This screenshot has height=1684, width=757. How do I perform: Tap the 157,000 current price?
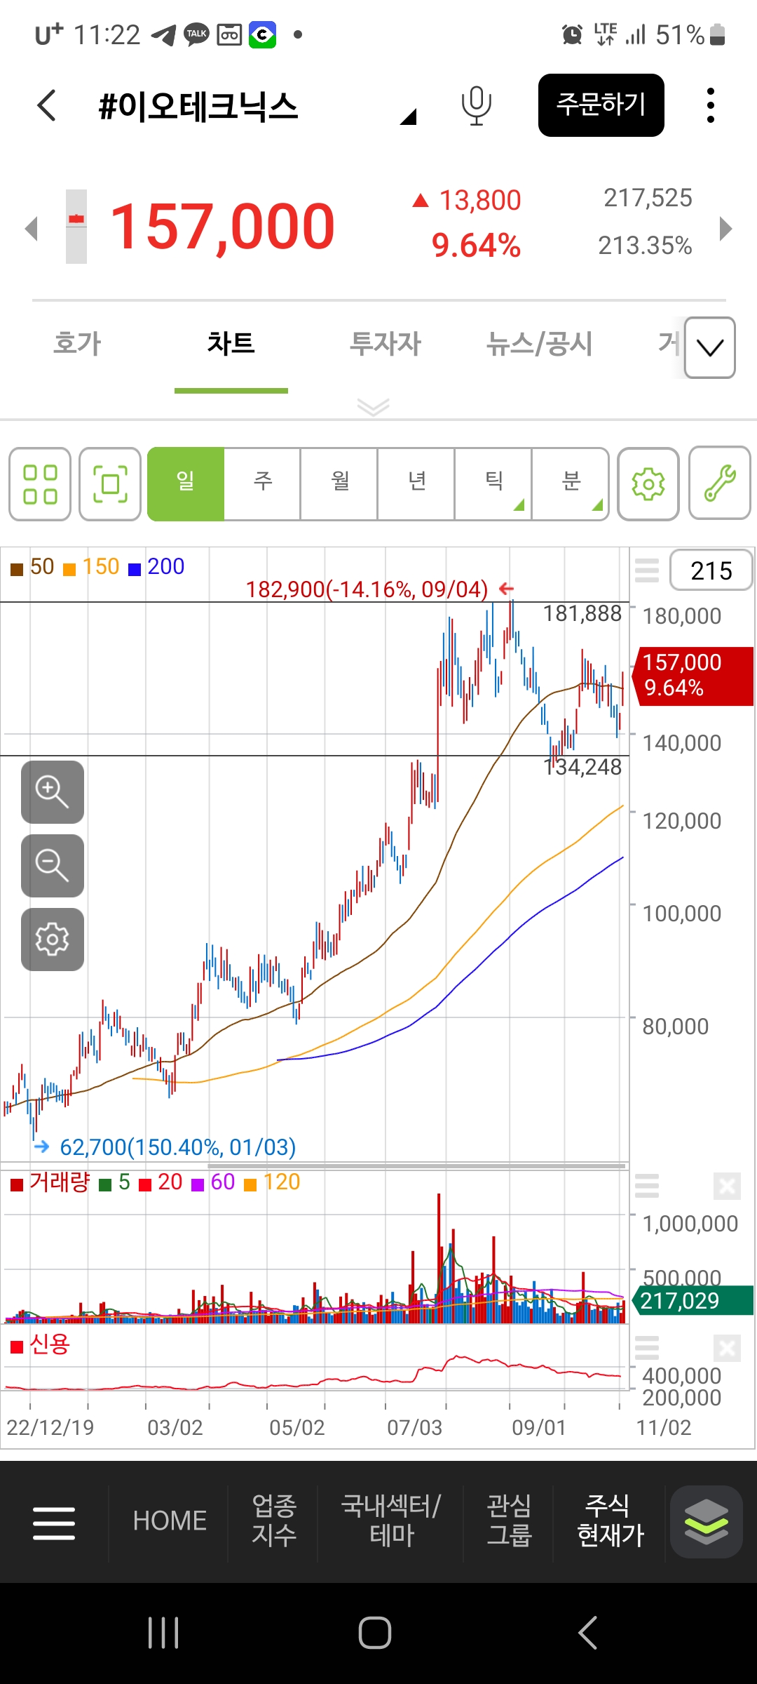pyautogui.click(x=222, y=226)
